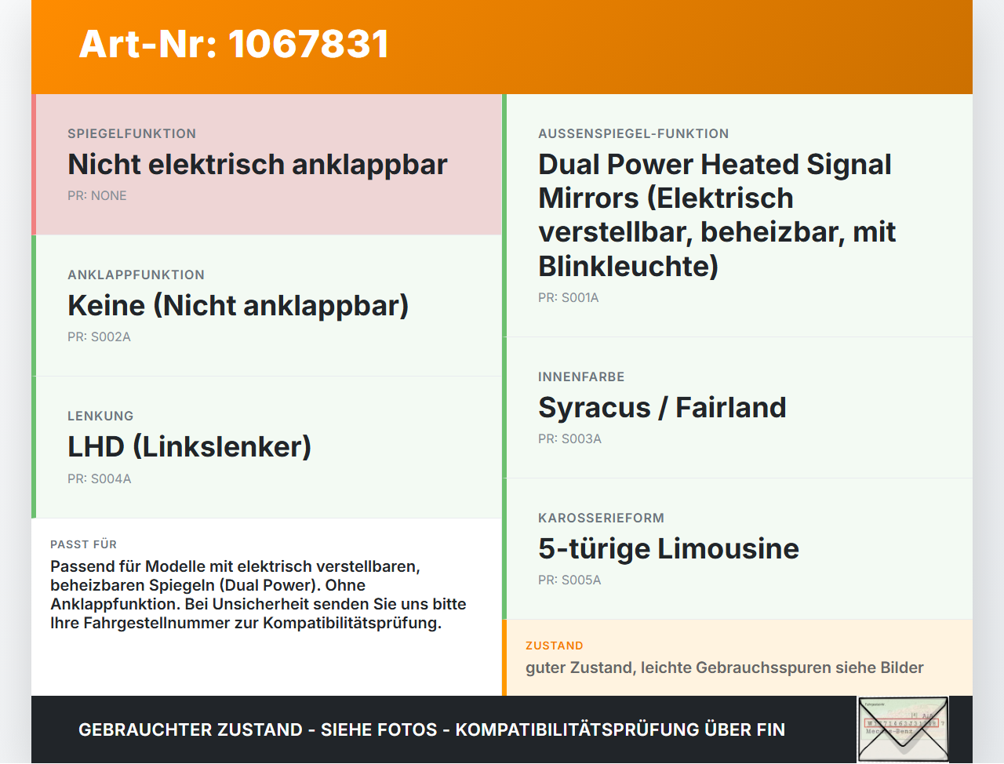Select the 'Keine (Nicht anklappbar)' value
Viewport: 1004px width, 764px height.
click(238, 306)
